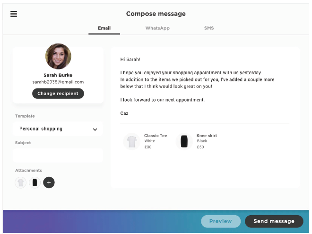Image resolution: width=312 pixels, height=234 pixels.
Task: Switch to the Email tab
Action: pos(104,28)
